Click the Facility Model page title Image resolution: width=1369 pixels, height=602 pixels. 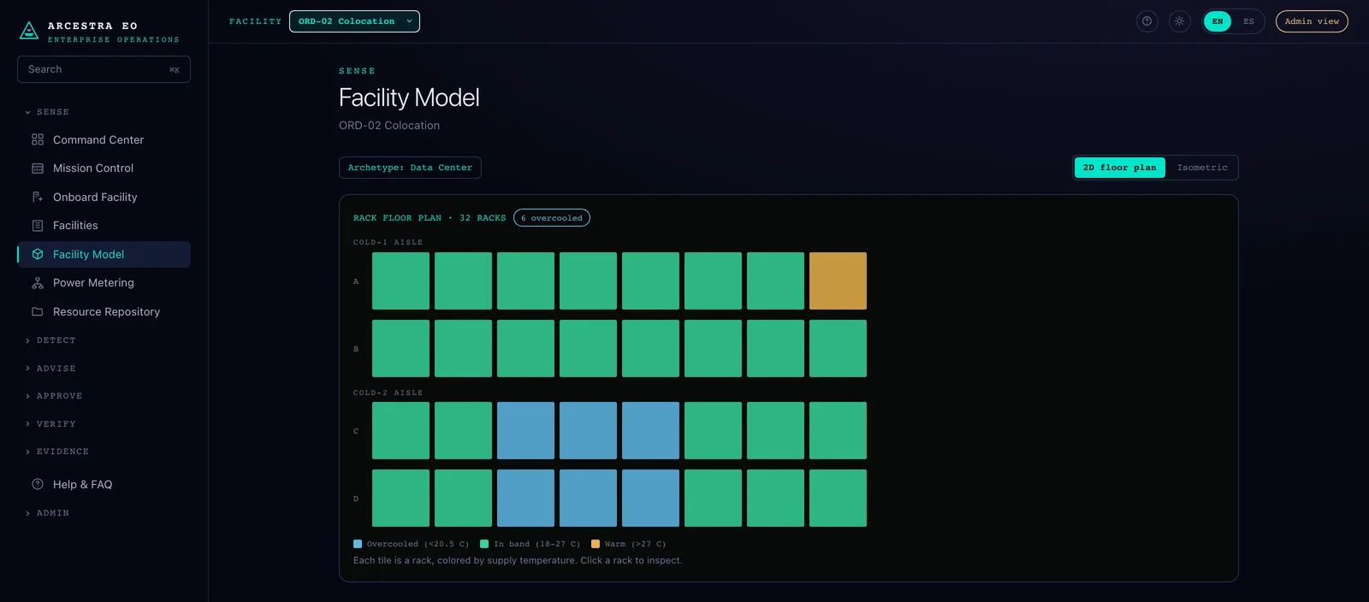tap(409, 97)
